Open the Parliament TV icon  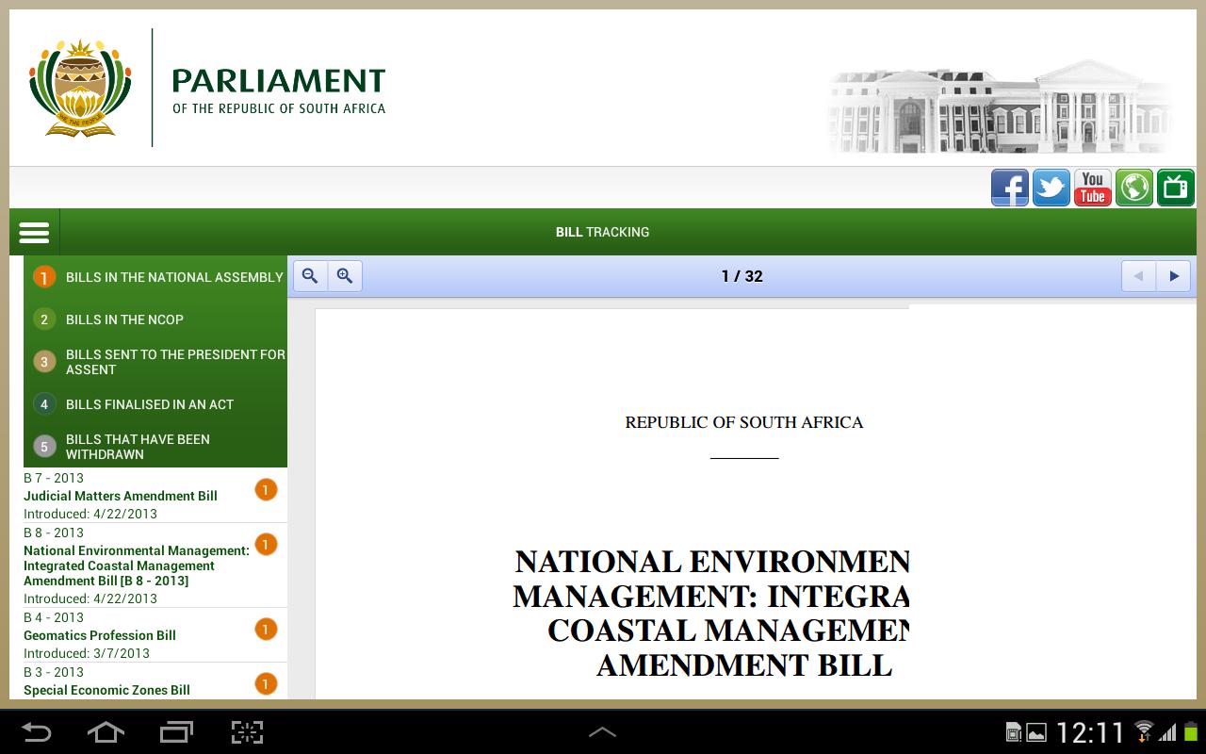click(x=1175, y=188)
